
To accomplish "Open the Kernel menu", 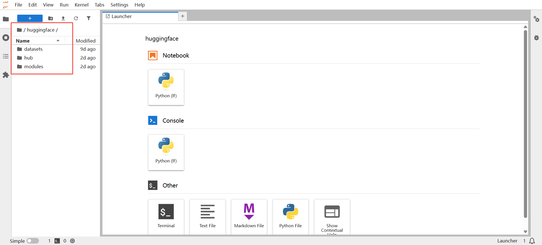I will (81, 5).
